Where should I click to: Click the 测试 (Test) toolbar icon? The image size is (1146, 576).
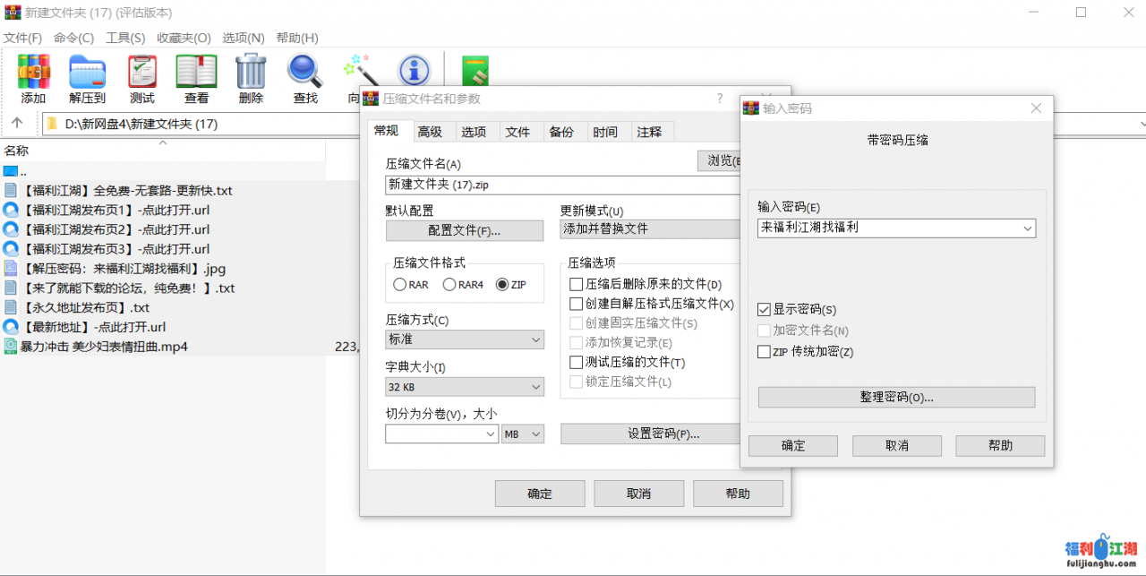click(x=141, y=73)
